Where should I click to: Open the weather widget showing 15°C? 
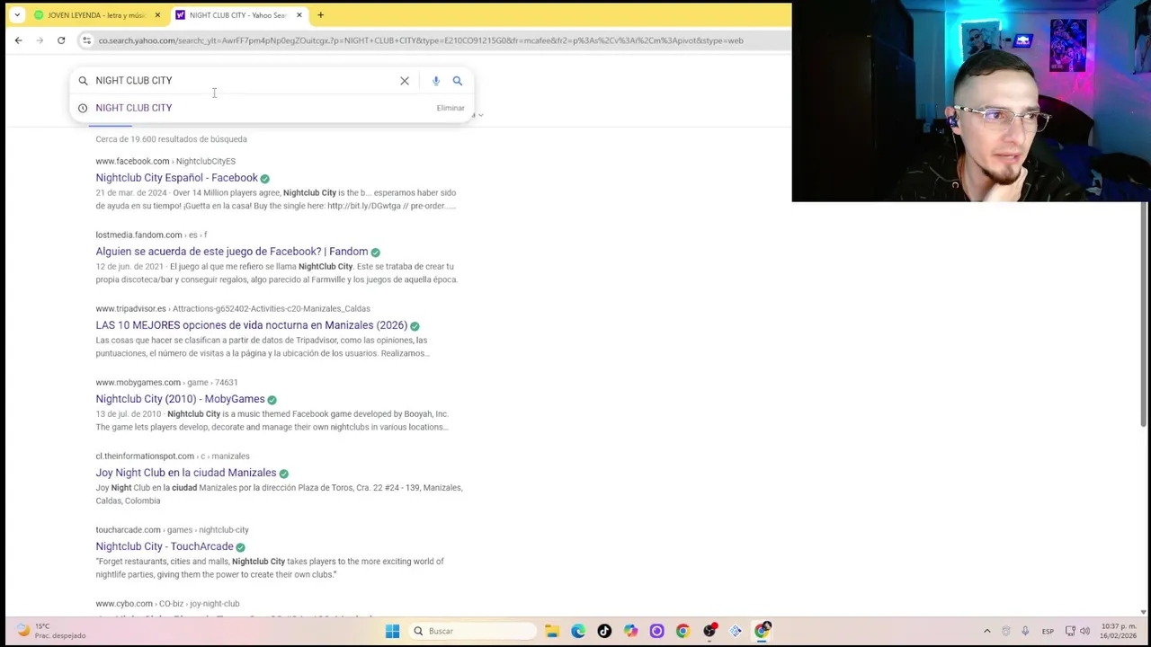point(49,631)
